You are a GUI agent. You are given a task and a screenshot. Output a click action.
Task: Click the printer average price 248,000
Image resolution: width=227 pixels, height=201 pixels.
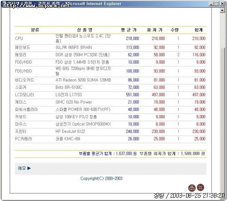[x=133, y=131]
